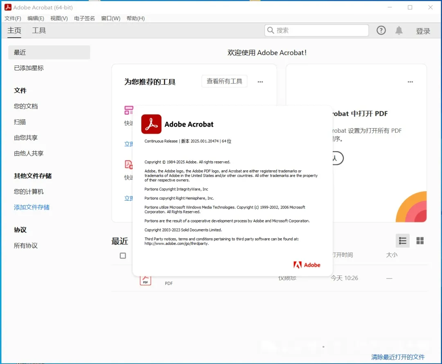Click the 查看所有工具 button

coord(224,81)
